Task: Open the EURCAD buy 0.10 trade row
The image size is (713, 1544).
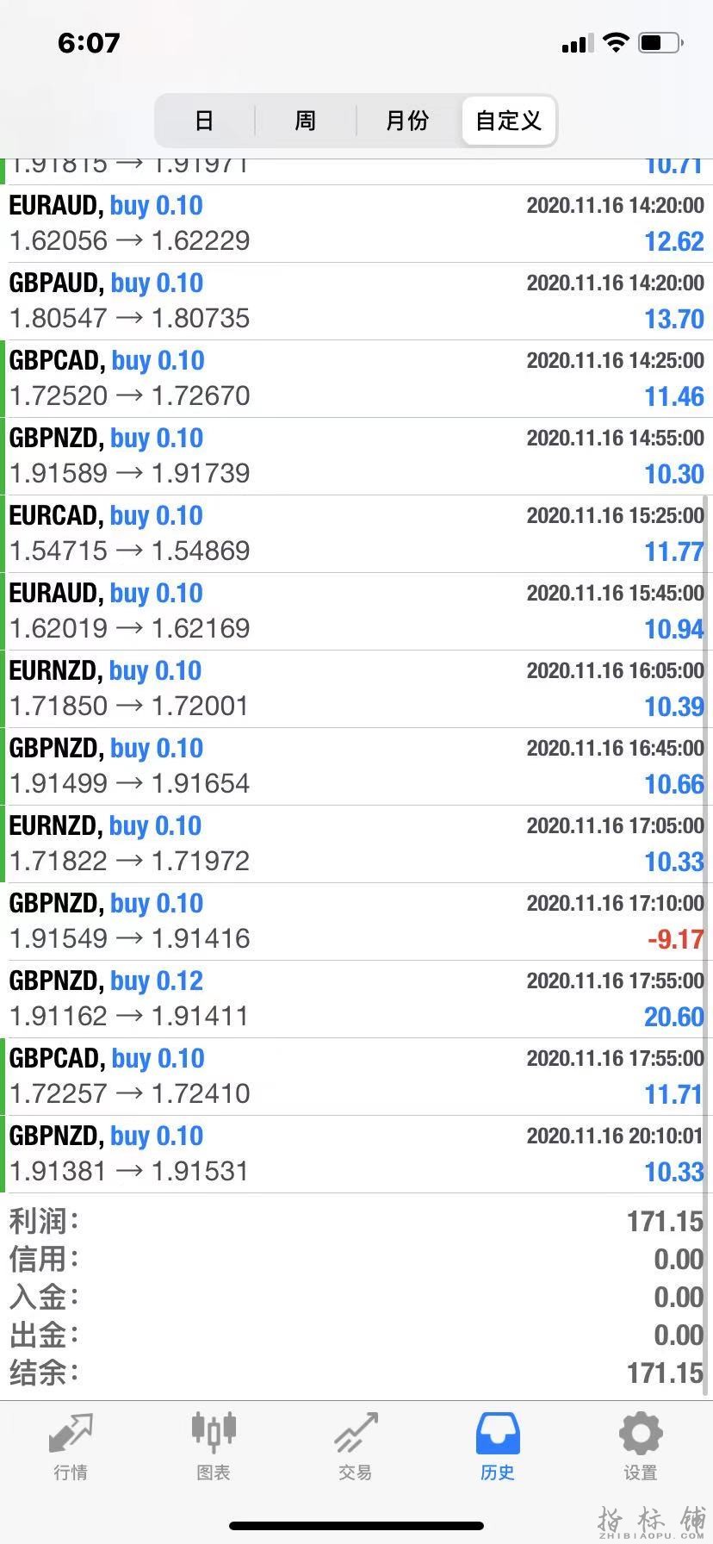Action: 356,533
